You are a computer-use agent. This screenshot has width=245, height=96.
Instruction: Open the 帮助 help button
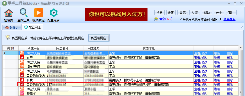[207, 12]
